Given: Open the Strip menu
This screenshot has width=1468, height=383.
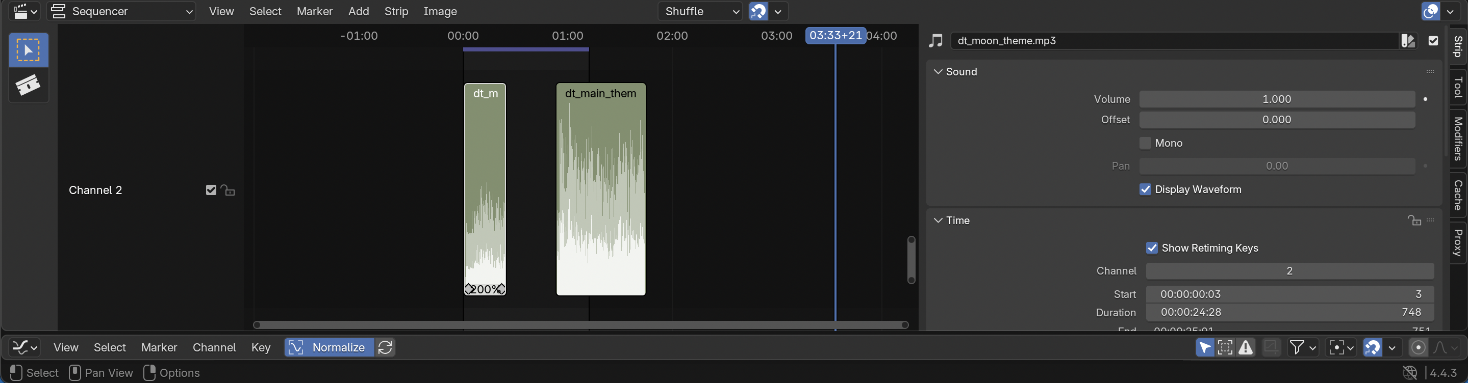Looking at the screenshot, I should pos(396,11).
